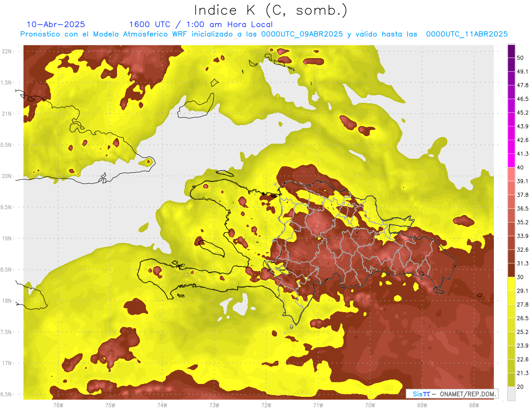Click the colorbar value '21.3'

click(x=523, y=373)
